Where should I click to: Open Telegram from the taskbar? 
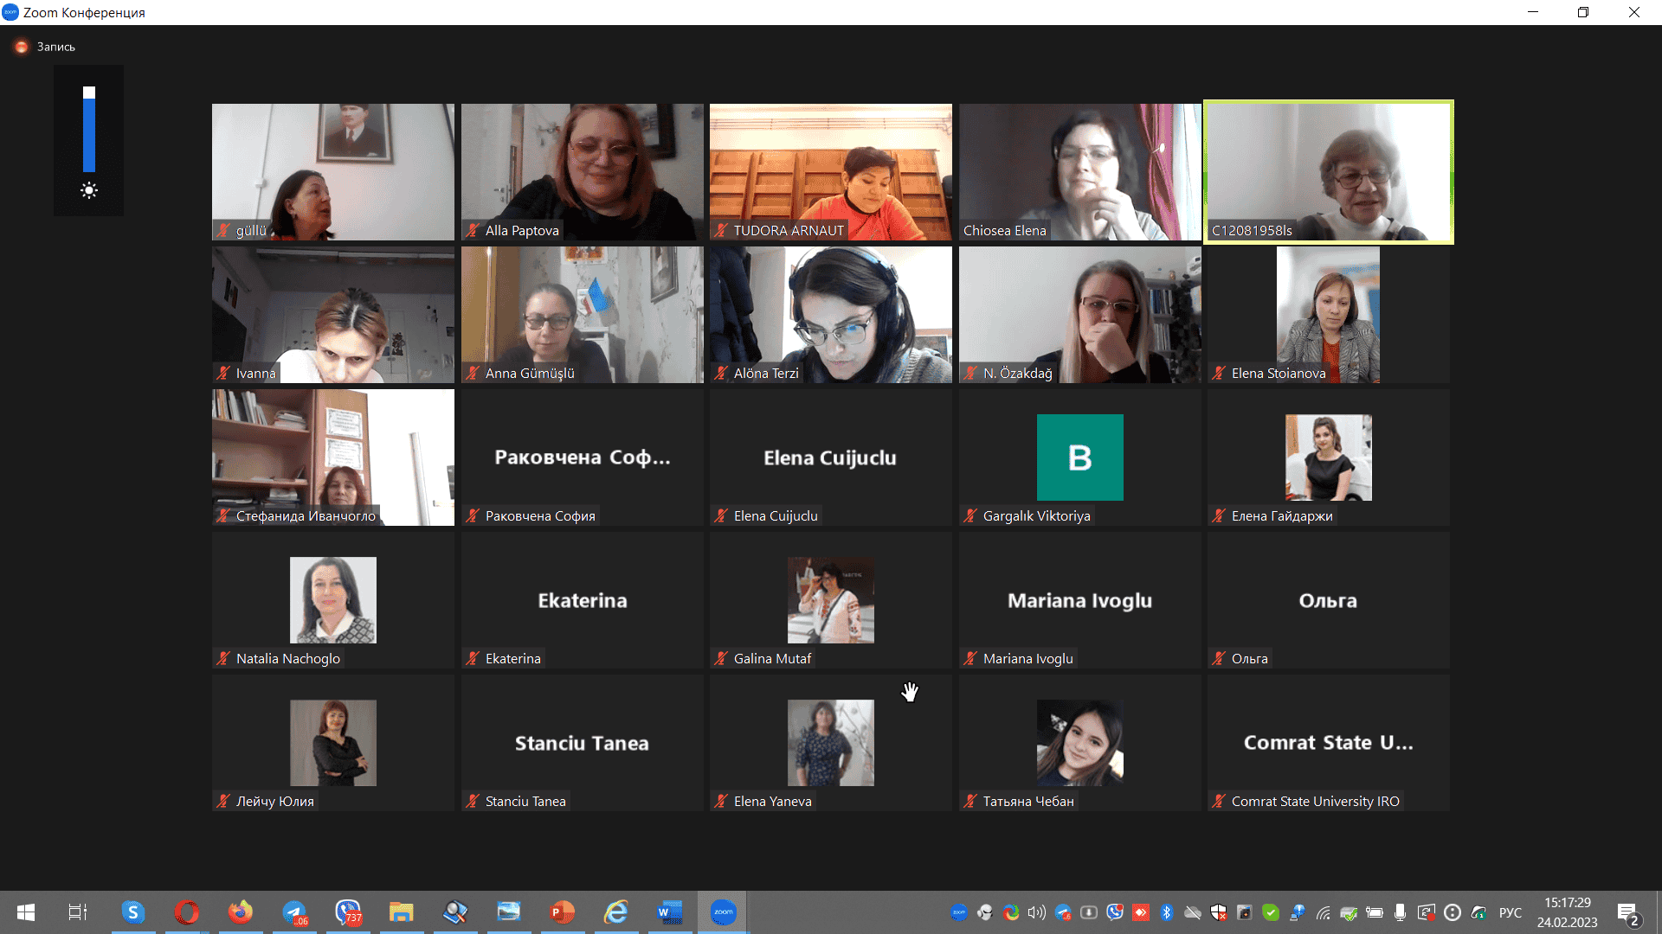click(x=294, y=912)
